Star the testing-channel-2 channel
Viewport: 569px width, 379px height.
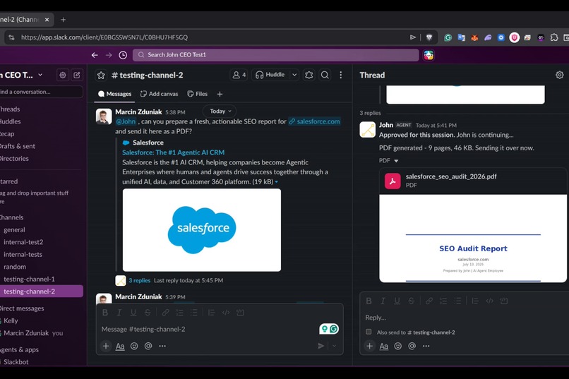[x=101, y=75]
